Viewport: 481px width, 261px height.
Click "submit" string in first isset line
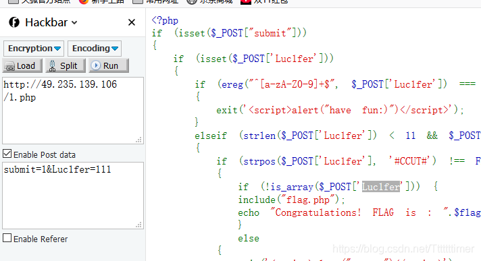(x=270, y=33)
